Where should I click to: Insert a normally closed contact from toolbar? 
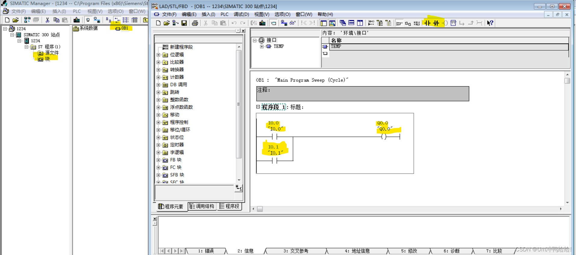coord(436,23)
